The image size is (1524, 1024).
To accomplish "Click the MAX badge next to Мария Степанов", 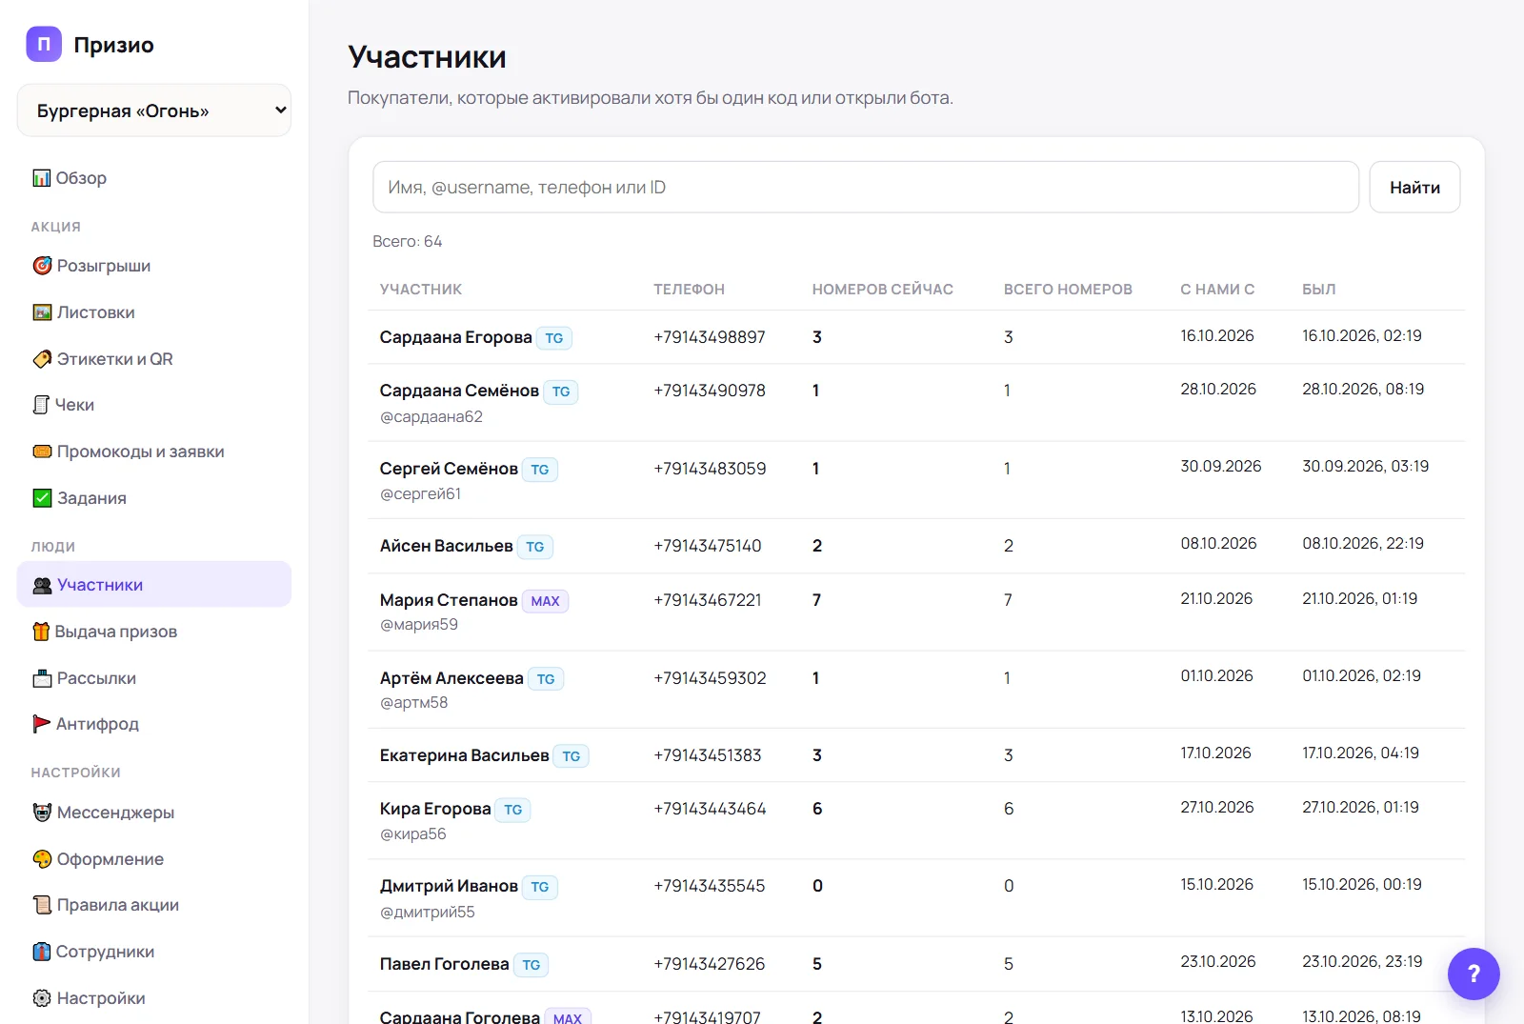I will pos(546,601).
